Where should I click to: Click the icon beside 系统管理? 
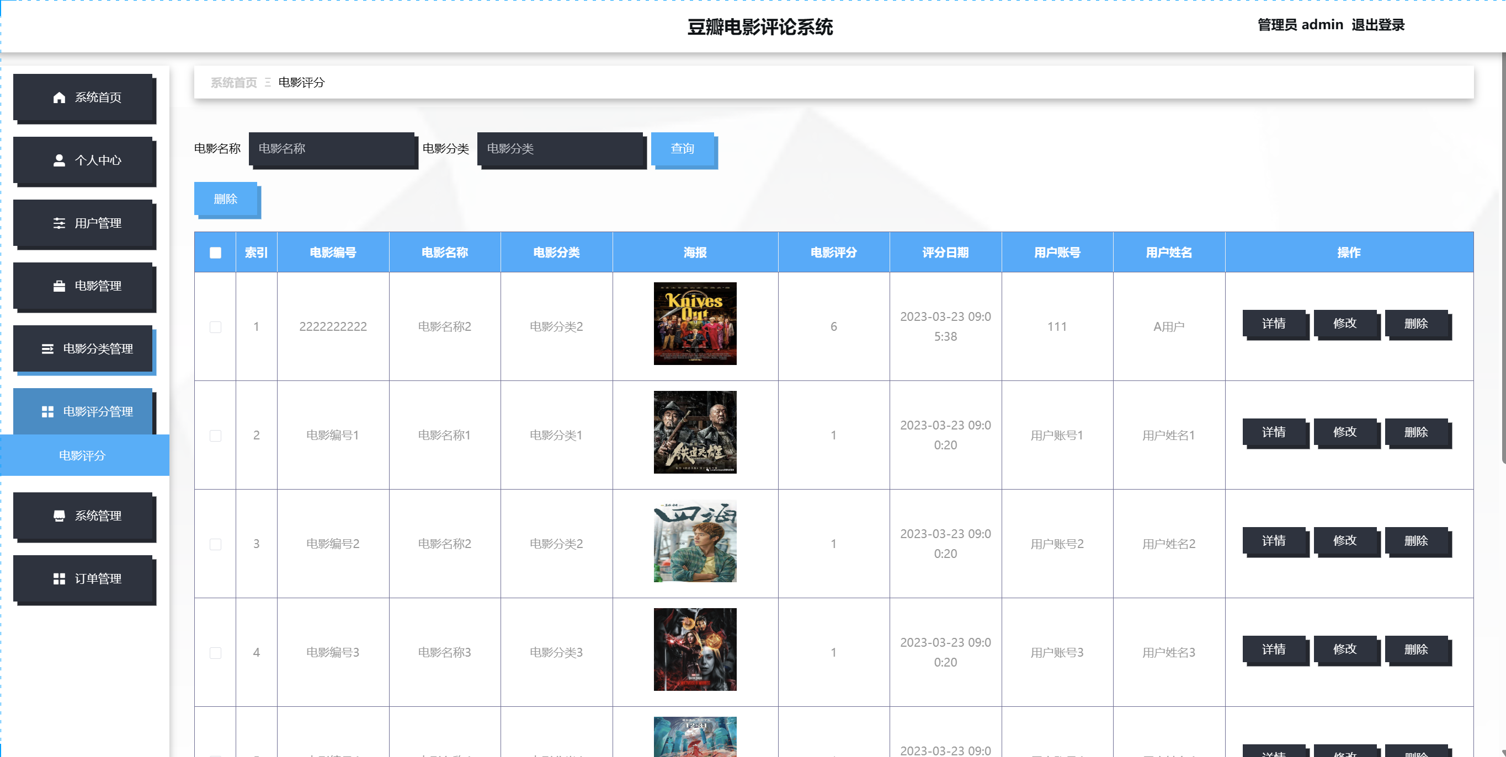[x=59, y=516]
